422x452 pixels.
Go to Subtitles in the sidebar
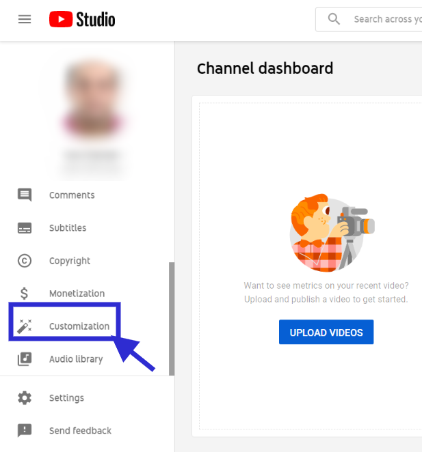pyautogui.click(x=68, y=228)
